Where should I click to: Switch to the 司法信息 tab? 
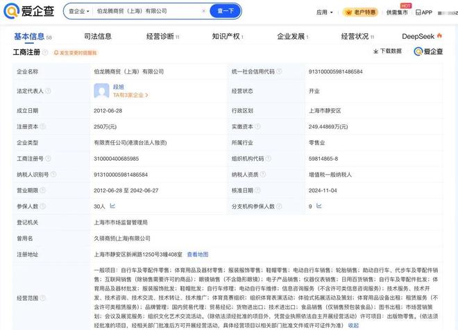click(98, 37)
